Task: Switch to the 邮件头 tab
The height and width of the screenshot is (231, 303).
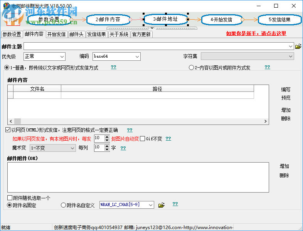Action: click(x=77, y=34)
